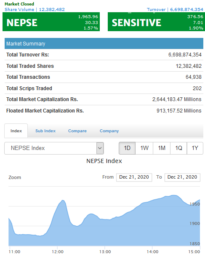Click the 11:00 mark on chart axis
The image size is (205, 254).
[x=14, y=251]
